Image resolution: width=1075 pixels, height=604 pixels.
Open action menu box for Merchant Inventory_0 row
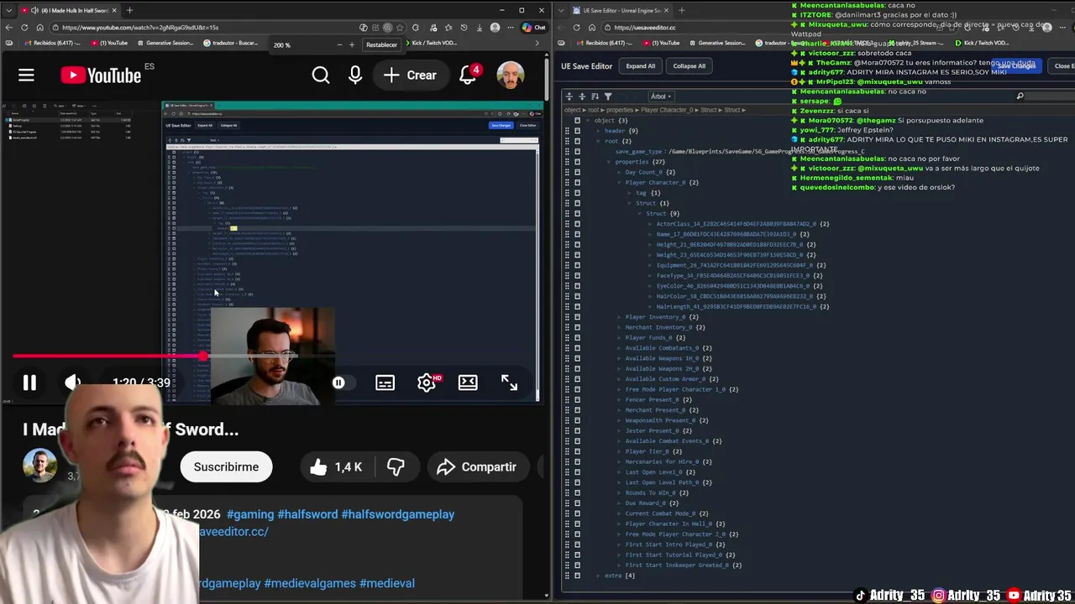[x=577, y=327]
